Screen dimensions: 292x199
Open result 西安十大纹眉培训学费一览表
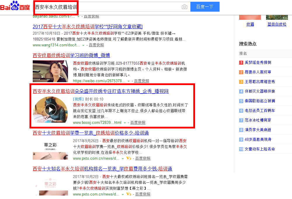click(x=91, y=133)
